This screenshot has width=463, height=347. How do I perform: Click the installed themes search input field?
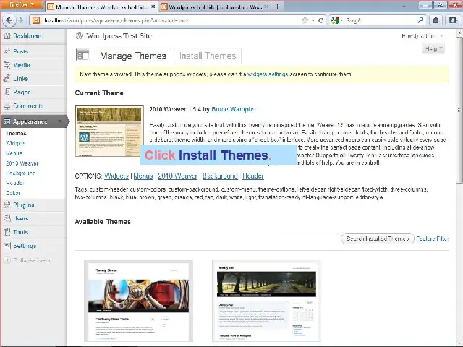pyautogui.click(x=308, y=238)
